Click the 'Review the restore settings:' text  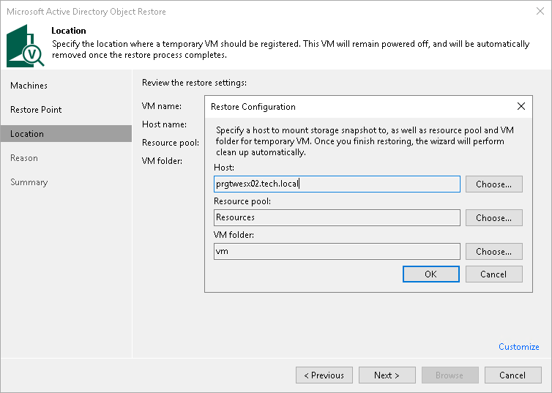[x=194, y=83]
